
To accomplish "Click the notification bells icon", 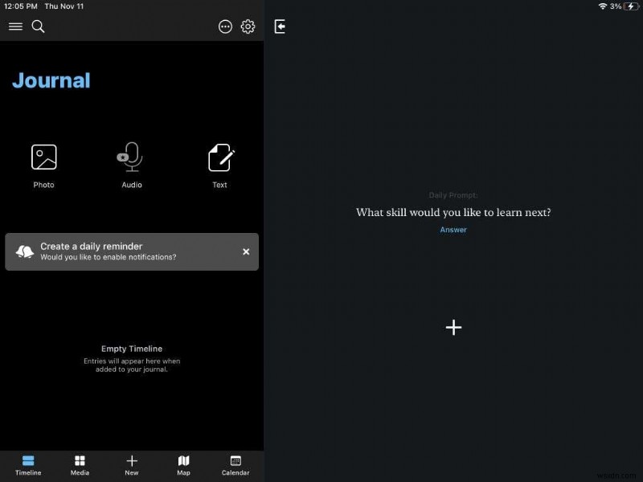I will [x=25, y=251].
